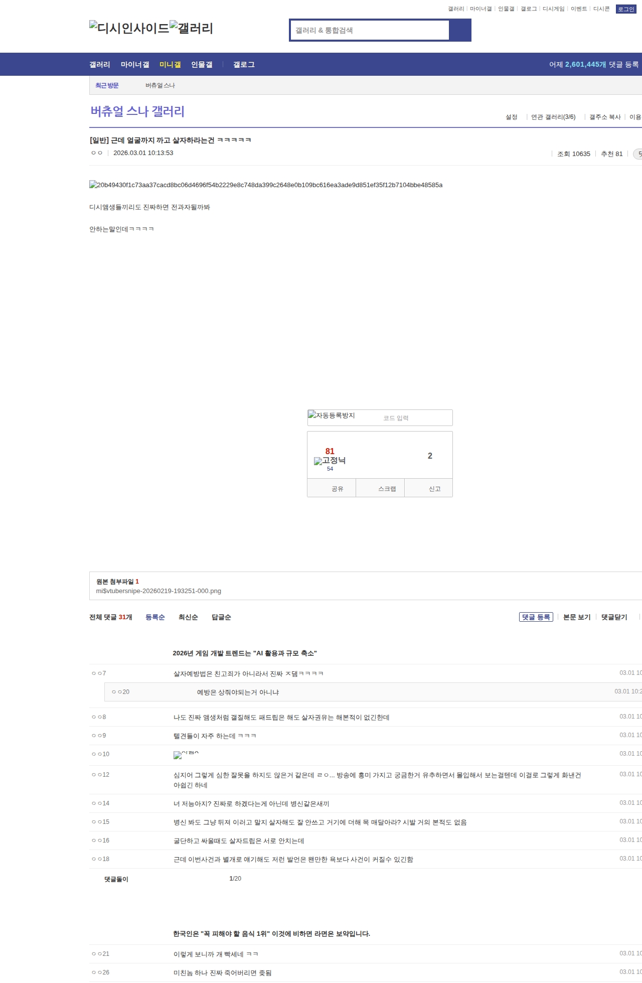Open the 디시콘 link
The height and width of the screenshot is (983, 642).
(601, 9)
